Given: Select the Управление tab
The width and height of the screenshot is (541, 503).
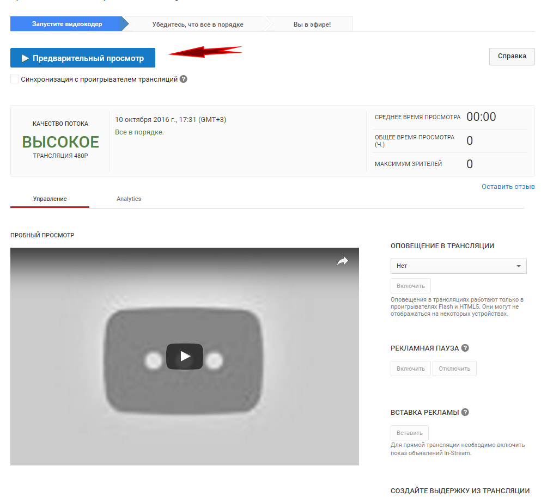Looking at the screenshot, I should (x=50, y=199).
